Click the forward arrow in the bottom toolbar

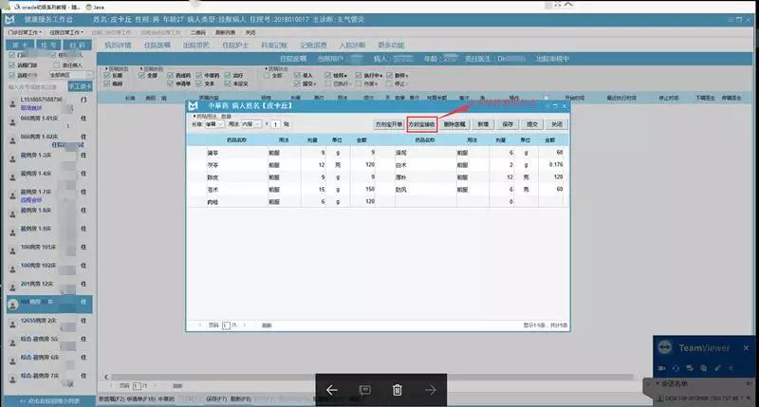(430, 390)
